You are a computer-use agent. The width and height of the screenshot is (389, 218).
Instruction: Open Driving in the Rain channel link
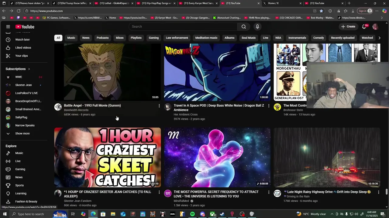click(298, 197)
